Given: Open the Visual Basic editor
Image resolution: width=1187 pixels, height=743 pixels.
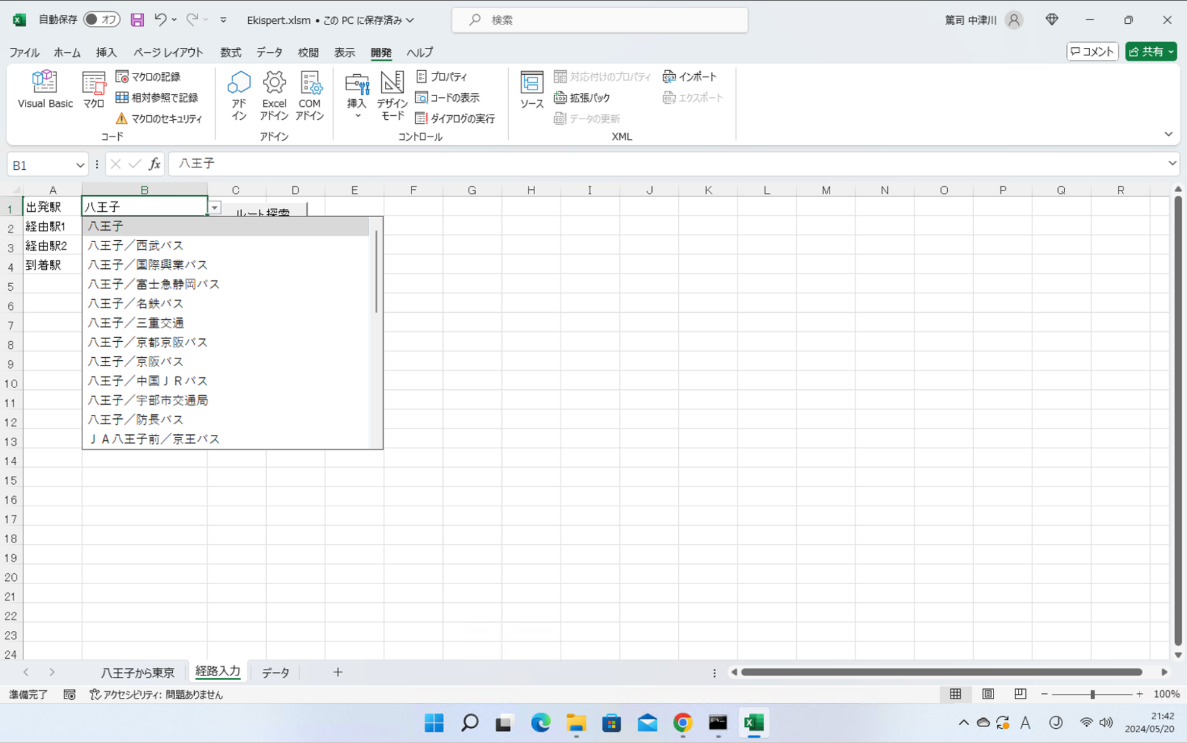Looking at the screenshot, I should [45, 89].
